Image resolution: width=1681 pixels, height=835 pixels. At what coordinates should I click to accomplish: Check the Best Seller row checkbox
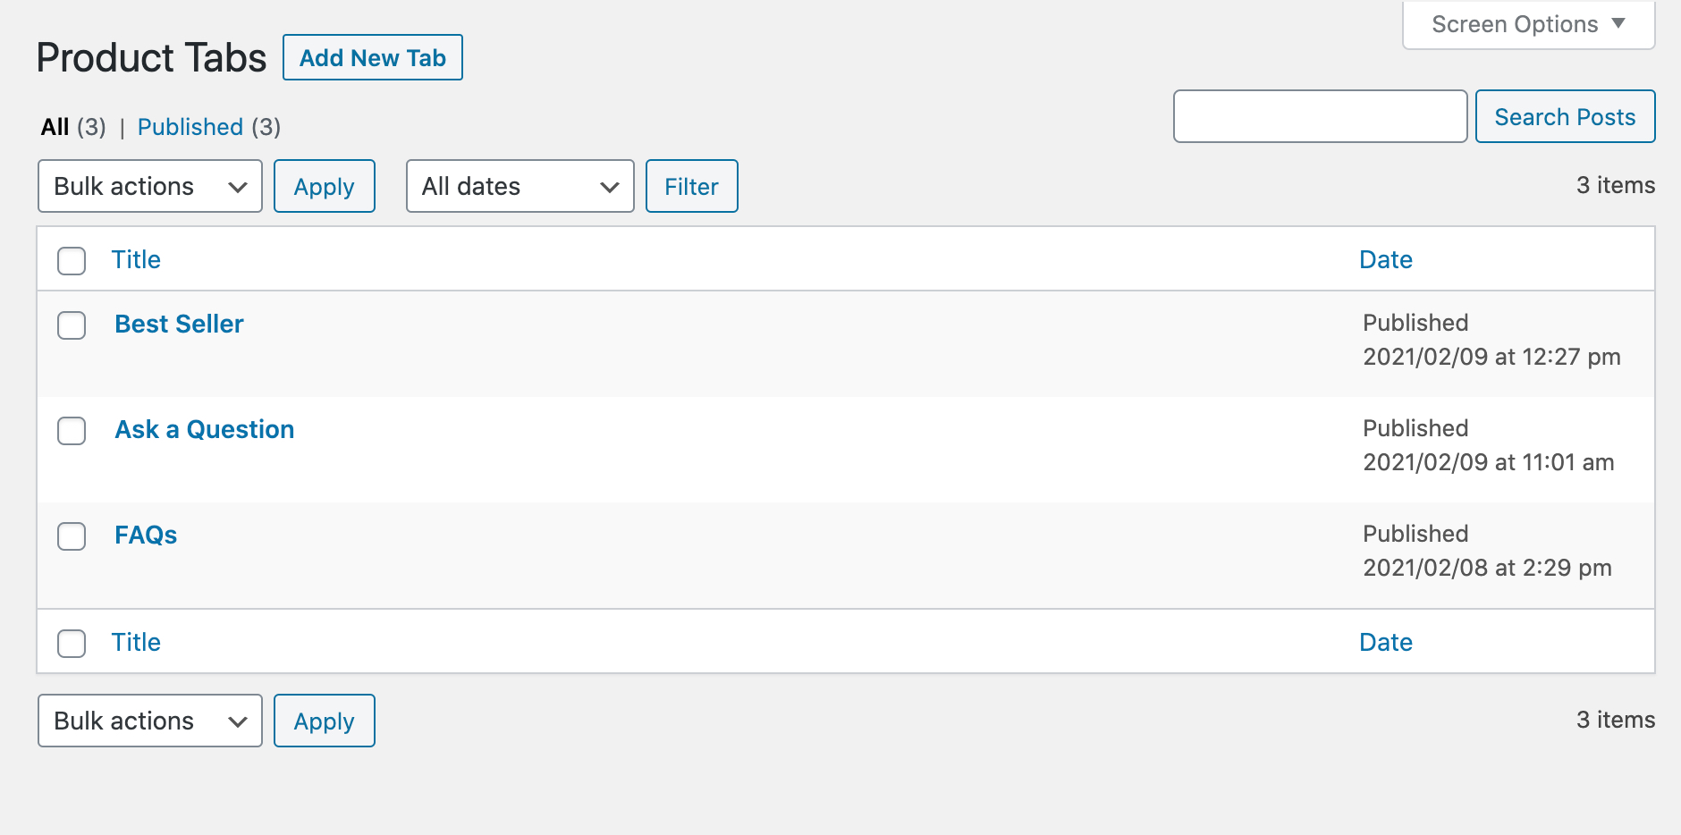71,326
